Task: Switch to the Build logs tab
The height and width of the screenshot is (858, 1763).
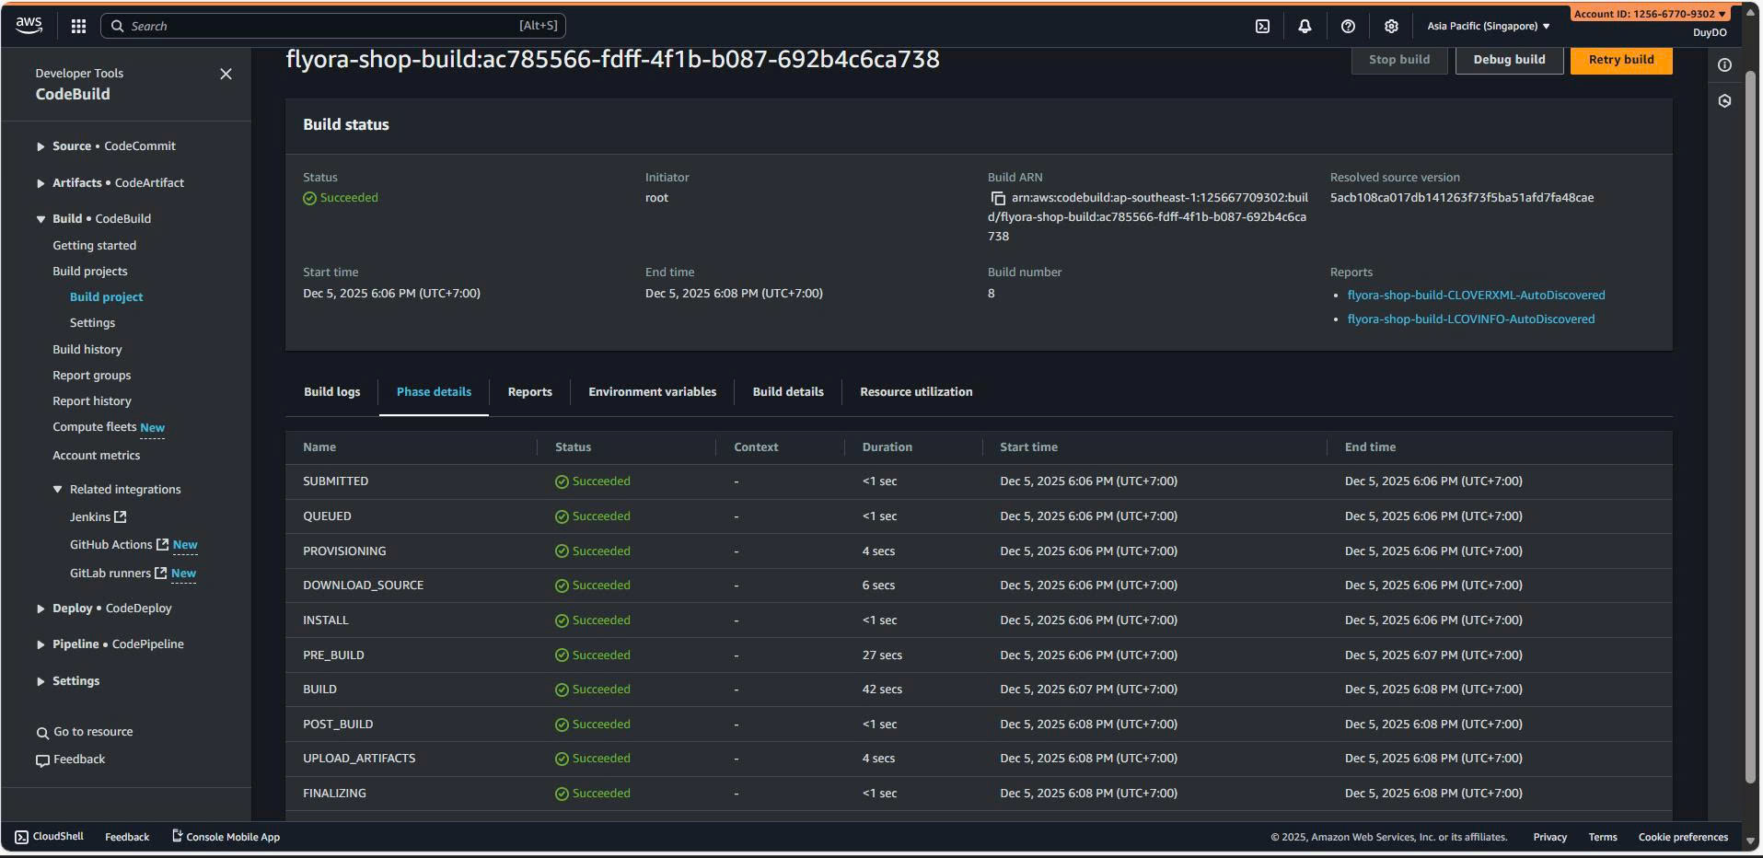Action: pos(331,392)
